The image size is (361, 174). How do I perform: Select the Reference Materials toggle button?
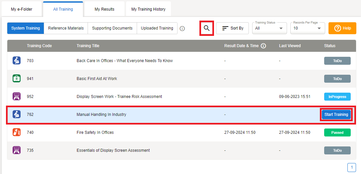pyautogui.click(x=66, y=28)
